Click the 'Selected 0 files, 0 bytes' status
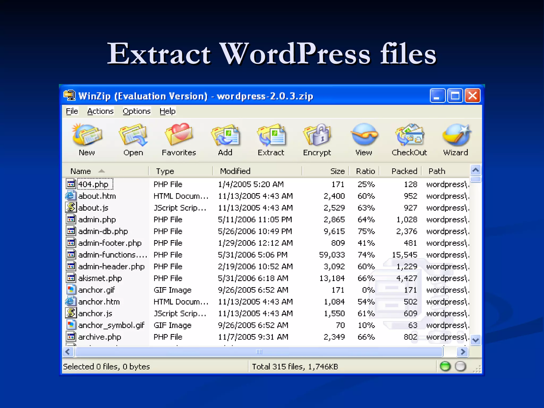 click(106, 367)
